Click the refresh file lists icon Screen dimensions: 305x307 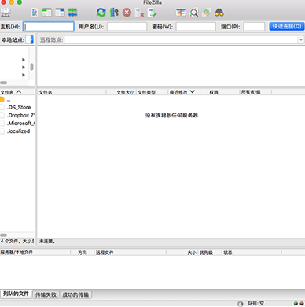(x=101, y=13)
